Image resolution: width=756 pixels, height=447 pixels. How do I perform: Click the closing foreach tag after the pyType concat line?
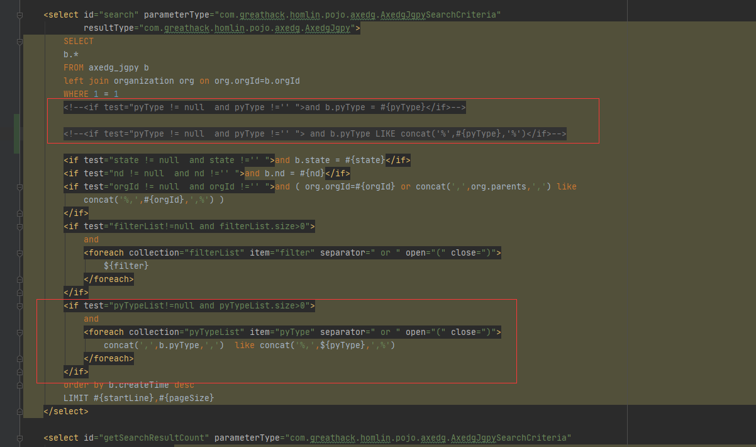click(x=109, y=358)
